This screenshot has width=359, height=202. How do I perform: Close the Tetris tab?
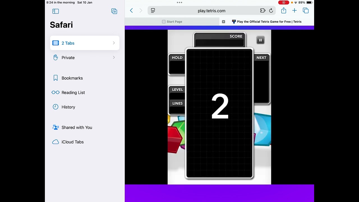pos(224,22)
